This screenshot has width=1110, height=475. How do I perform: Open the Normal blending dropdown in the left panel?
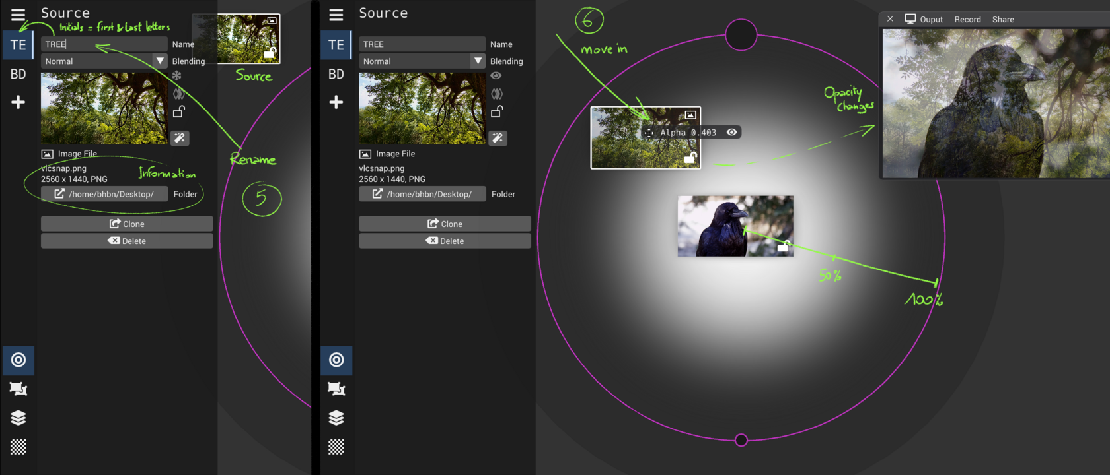(x=104, y=61)
